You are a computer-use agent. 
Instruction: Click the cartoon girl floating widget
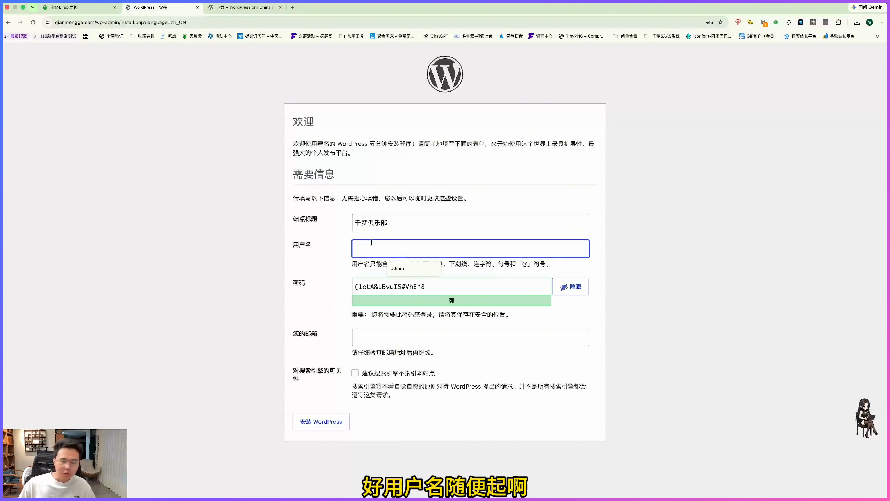pyautogui.click(x=866, y=418)
